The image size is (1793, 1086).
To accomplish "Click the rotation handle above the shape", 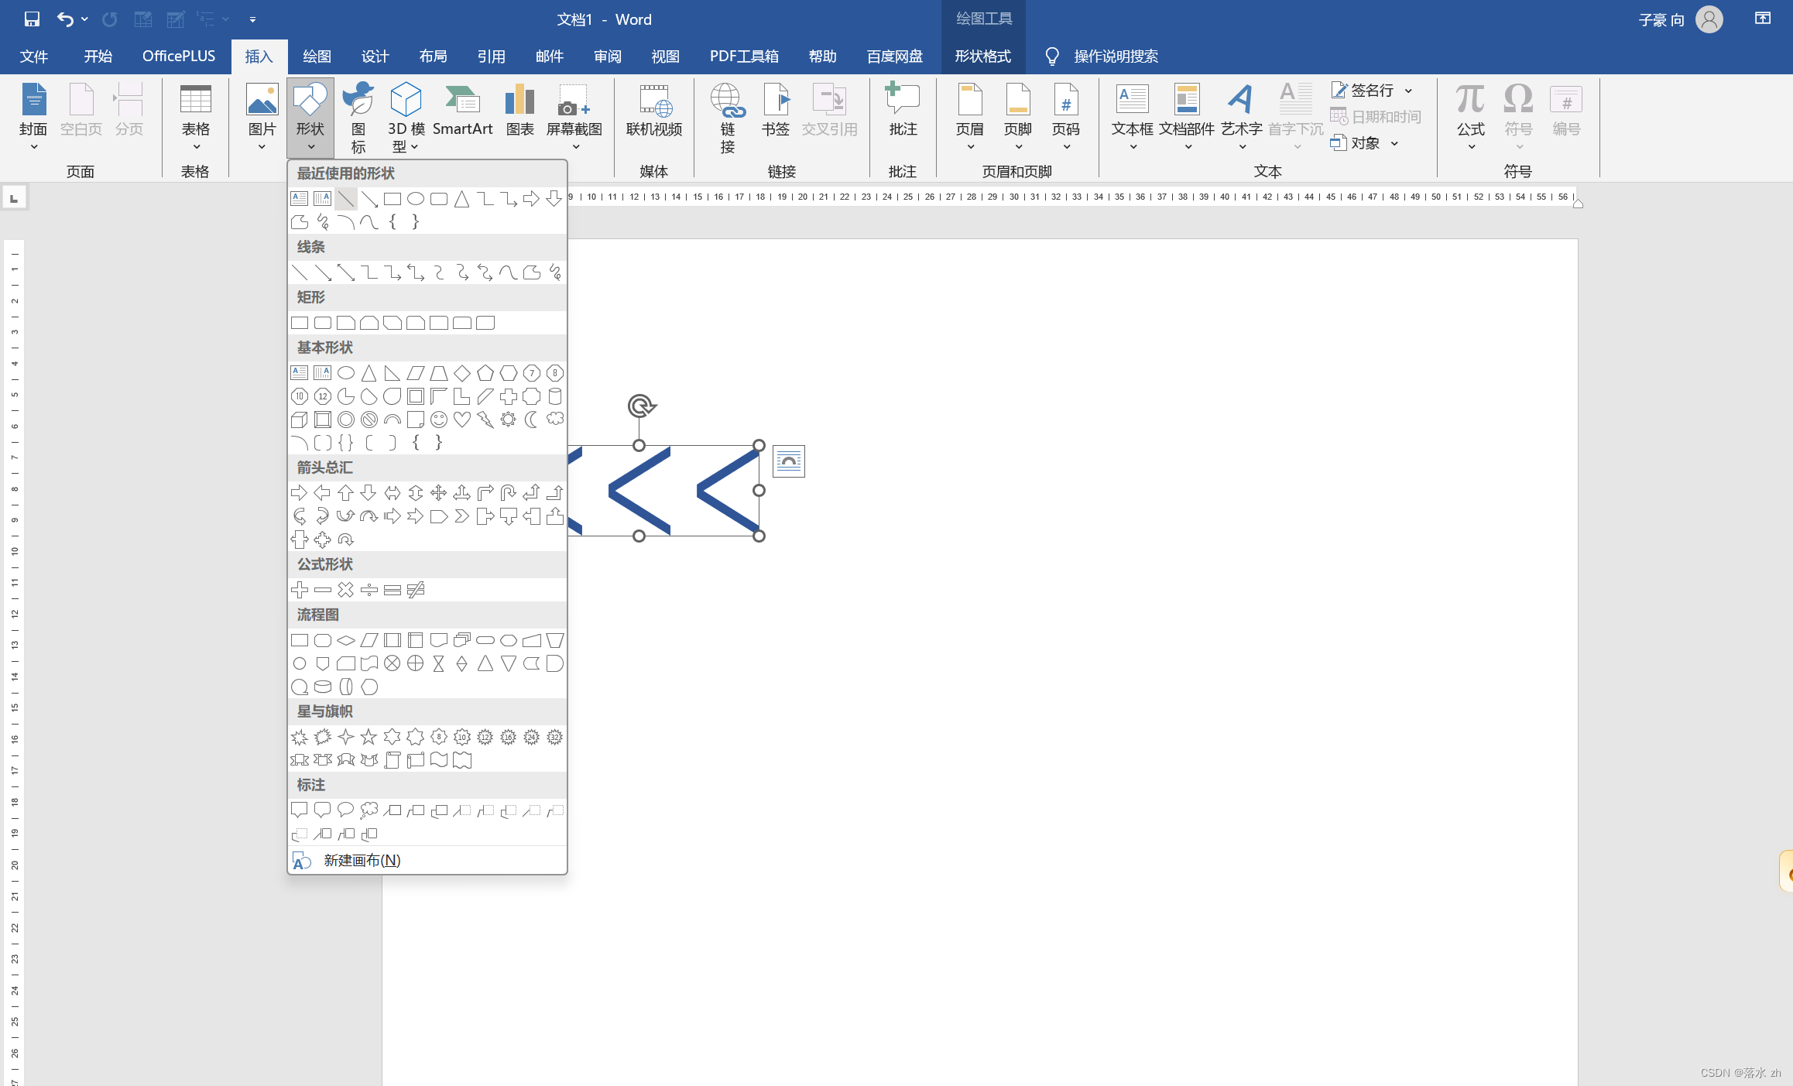I will click(x=640, y=405).
